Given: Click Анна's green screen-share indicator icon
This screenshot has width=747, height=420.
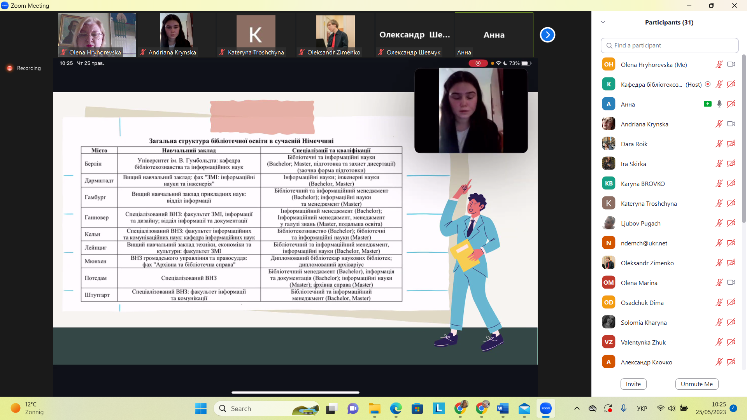Looking at the screenshot, I should (707, 104).
